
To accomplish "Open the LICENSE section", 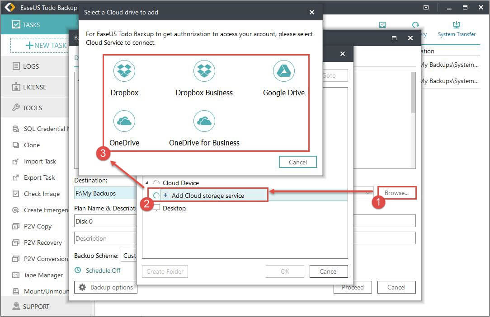I will pyautogui.click(x=35, y=87).
